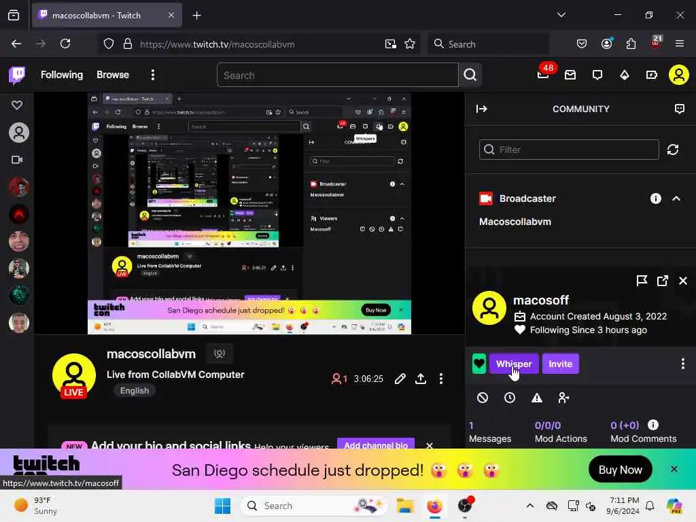
Task: Open the yellow user avatar menu
Action: click(679, 75)
